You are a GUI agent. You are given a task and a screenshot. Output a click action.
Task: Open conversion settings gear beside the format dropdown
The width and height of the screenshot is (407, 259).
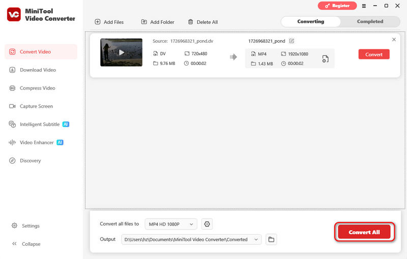(x=207, y=224)
